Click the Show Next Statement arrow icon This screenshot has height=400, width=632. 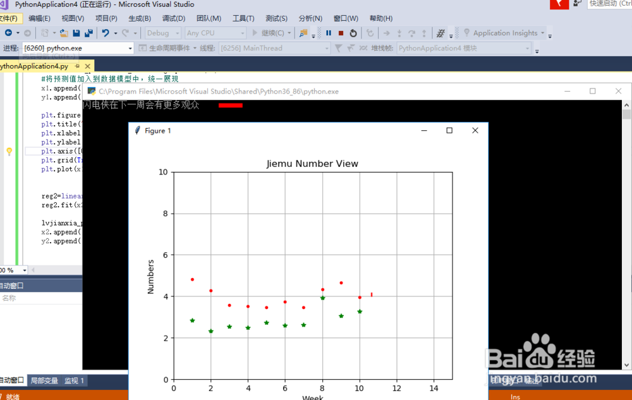pos(387,33)
